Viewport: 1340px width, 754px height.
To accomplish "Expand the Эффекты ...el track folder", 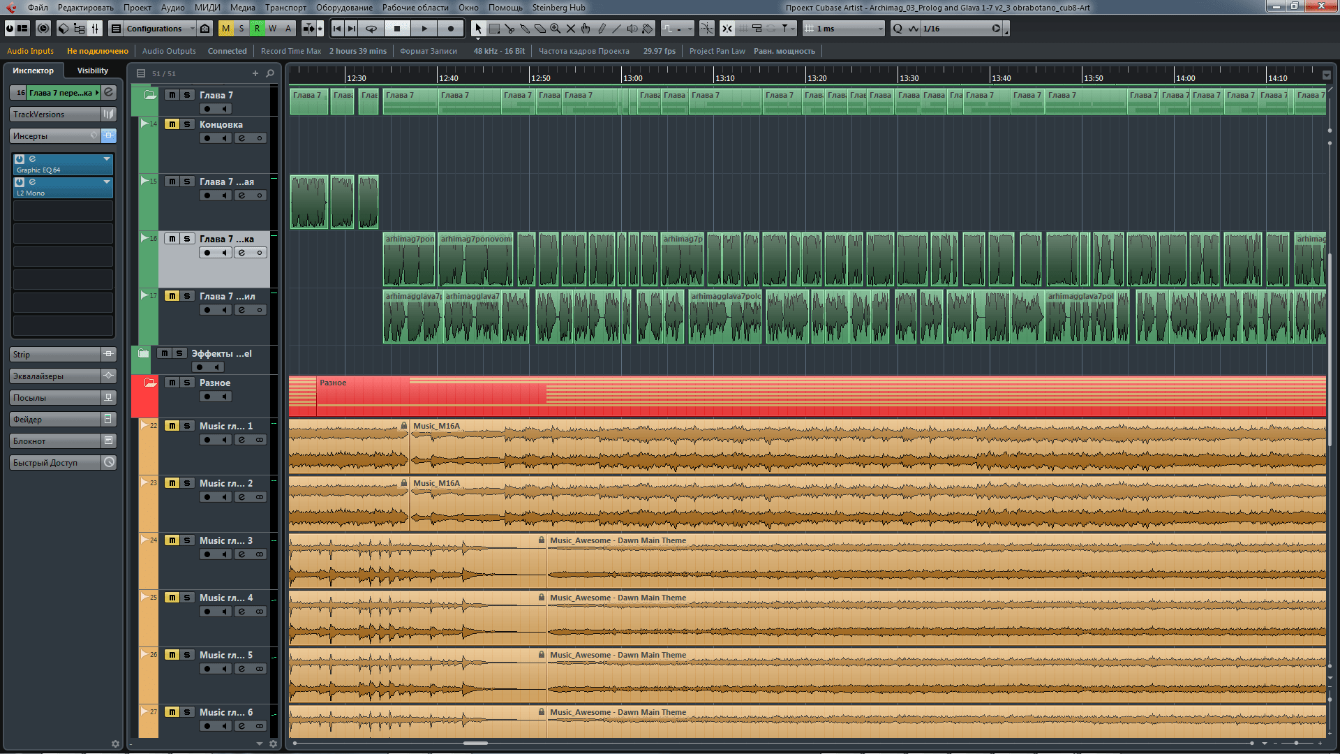I will 142,353.
